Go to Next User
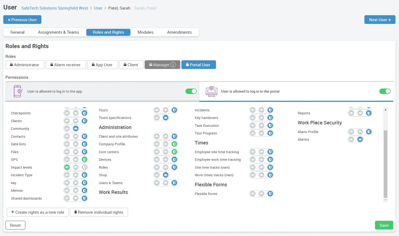The width and height of the screenshot is (399, 236). point(380,20)
